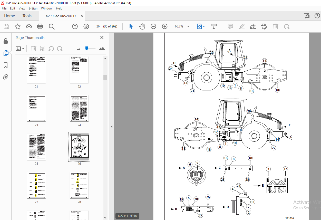
Task: Open the Help question mark icon
Action: 317,16
